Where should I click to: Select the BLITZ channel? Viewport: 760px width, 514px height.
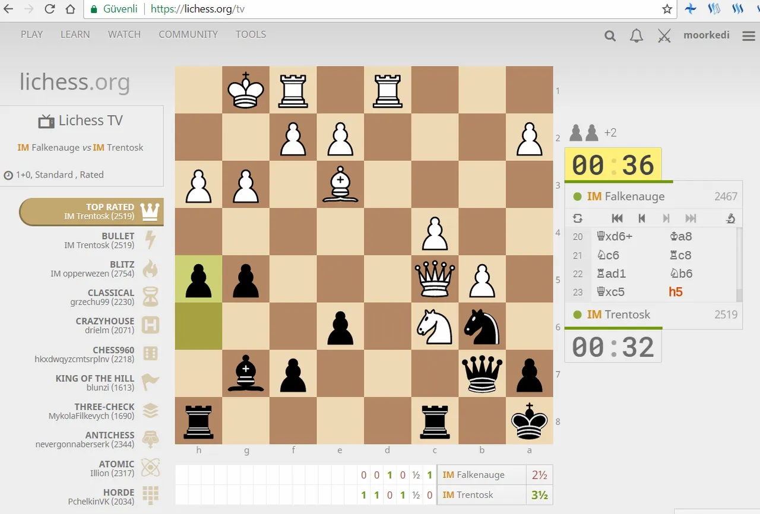click(92, 268)
